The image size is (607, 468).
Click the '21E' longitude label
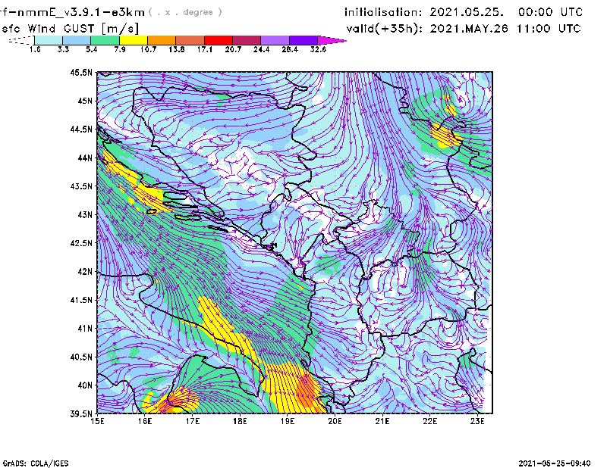point(382,421)
